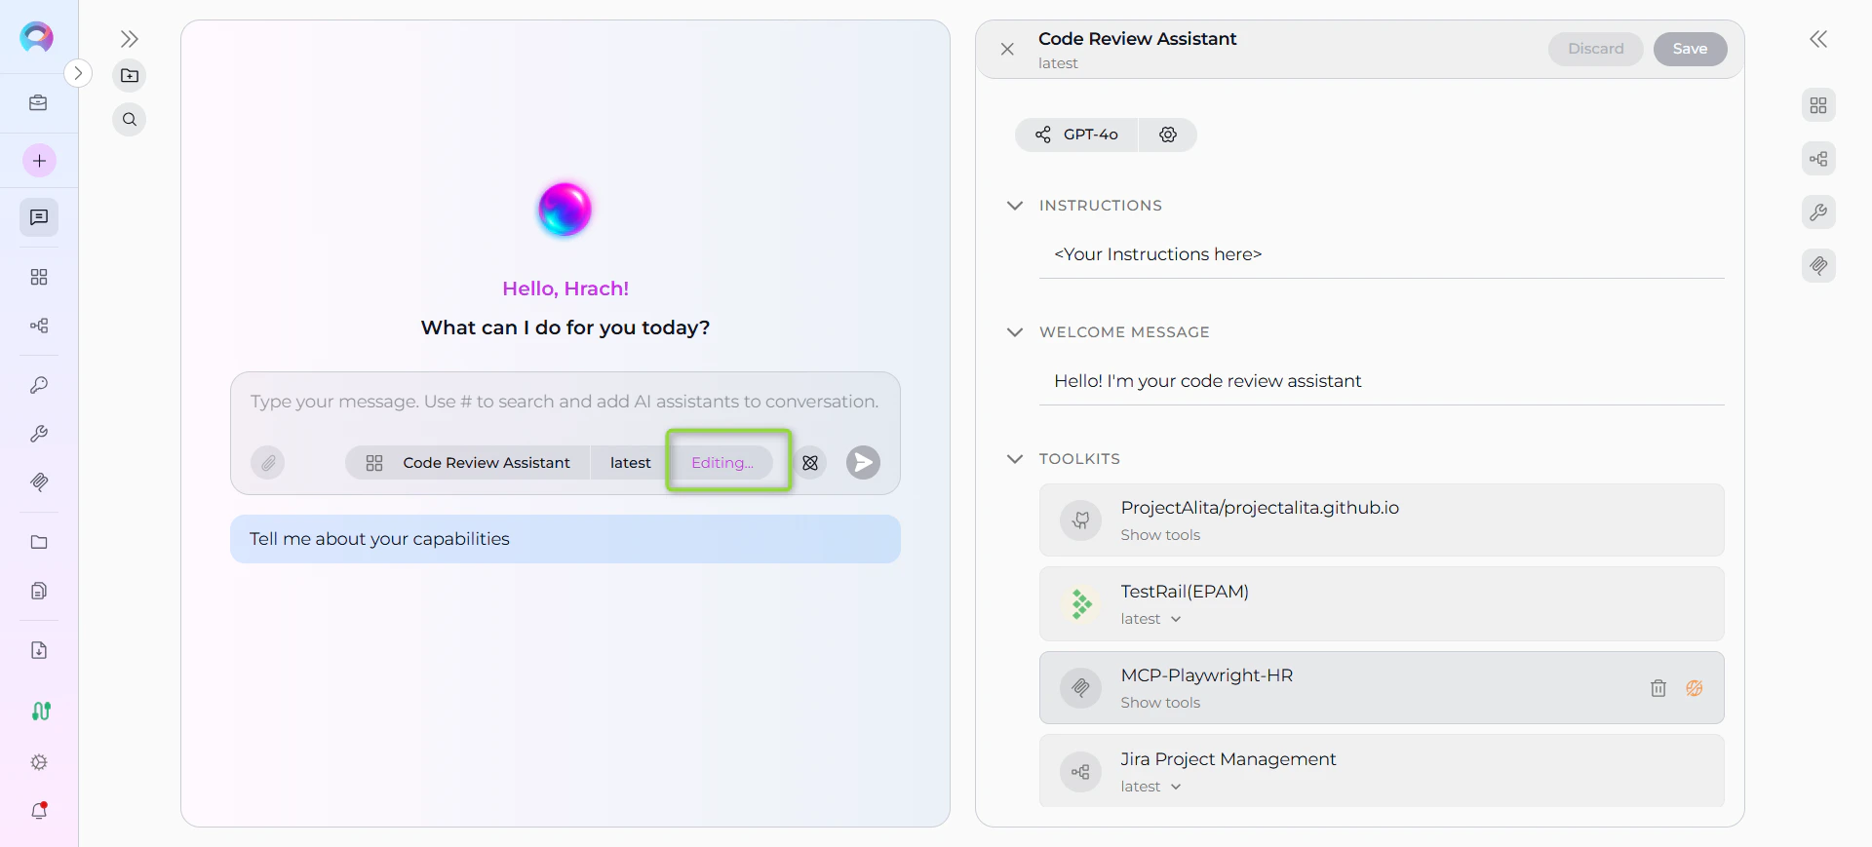The width and height of the screenshot is (1872, 847).
Task: Switch to the Toolkits tab on right sidebar
Action: (x=1819, y=212)
